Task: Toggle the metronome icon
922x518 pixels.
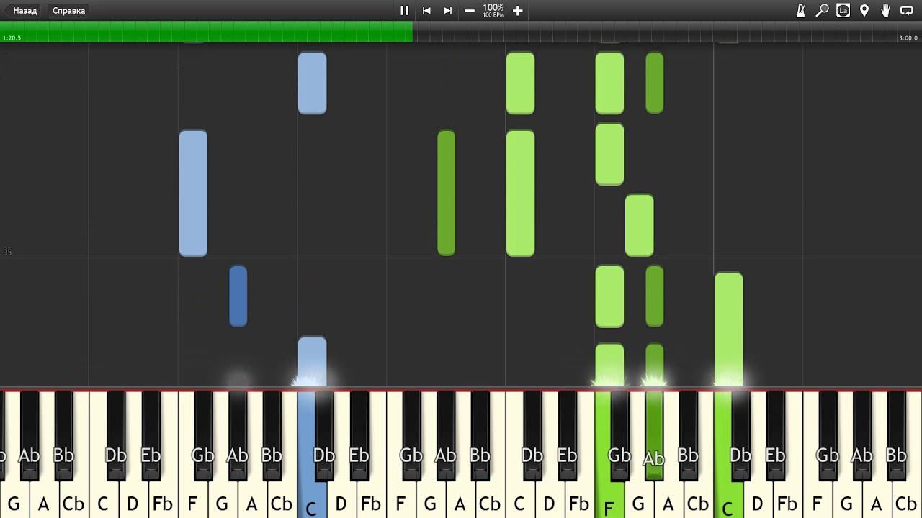Action: [801, 10]
